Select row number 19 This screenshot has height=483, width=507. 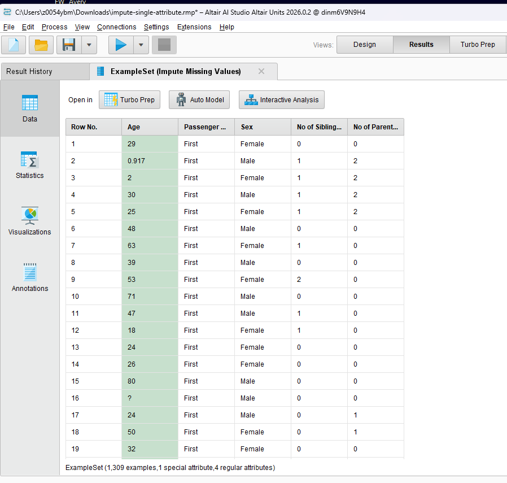tap(94, 449)
